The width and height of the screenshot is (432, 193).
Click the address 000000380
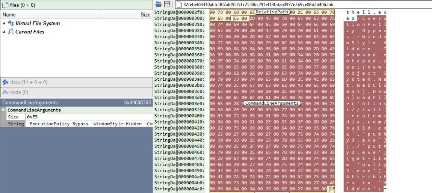(191, 67)
